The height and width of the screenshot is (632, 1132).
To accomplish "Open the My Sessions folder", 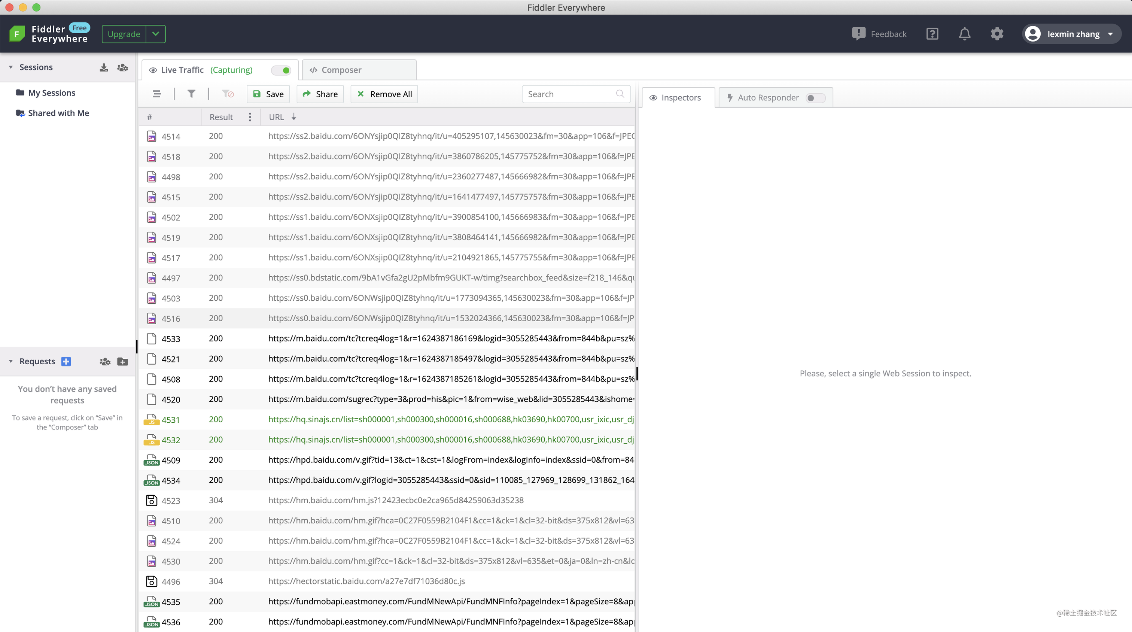I will pos(46,93).
